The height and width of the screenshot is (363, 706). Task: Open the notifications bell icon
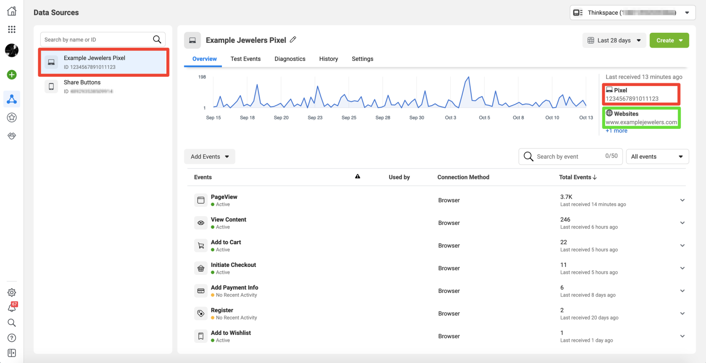click(x=12, y=308)
